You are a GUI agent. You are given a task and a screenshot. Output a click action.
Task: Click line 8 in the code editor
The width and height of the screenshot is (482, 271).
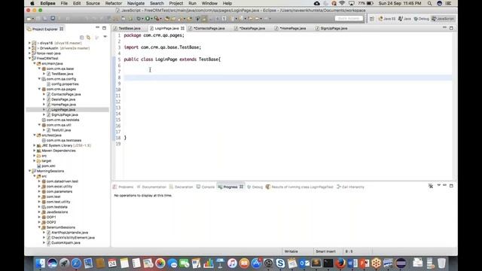tap(288, 78)
